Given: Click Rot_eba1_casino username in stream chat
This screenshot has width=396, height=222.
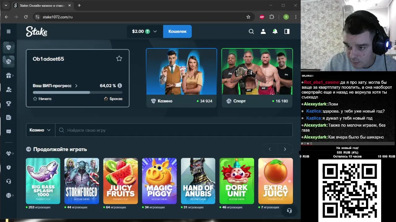Looking at the screenshot, I should pyautogui.click(x=321, y=82).
